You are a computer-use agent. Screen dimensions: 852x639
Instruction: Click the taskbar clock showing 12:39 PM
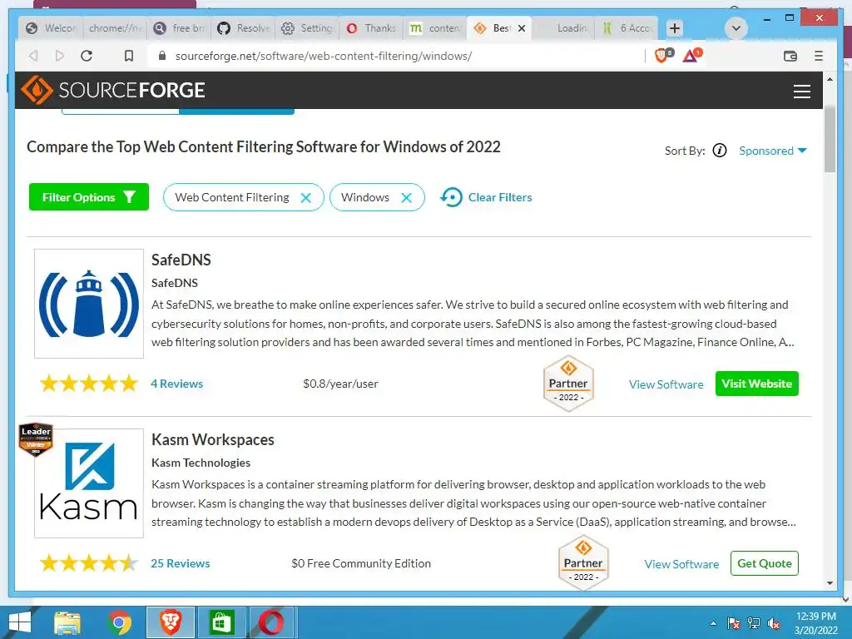click(x=815, y=617)
